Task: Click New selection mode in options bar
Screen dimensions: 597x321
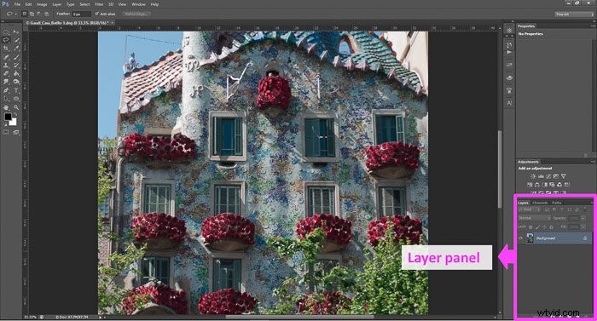Action: (x=25, y=14)
